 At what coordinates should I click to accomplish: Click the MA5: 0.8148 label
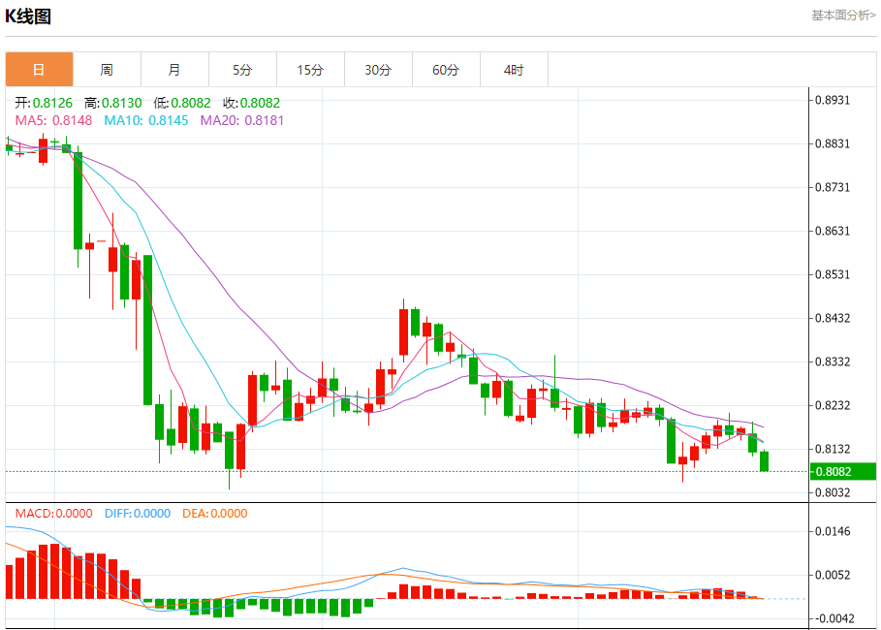click(53, 120)
